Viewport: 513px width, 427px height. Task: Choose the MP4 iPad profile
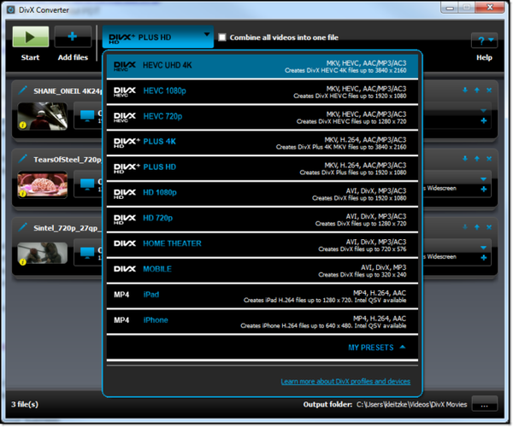click(262, 296)
